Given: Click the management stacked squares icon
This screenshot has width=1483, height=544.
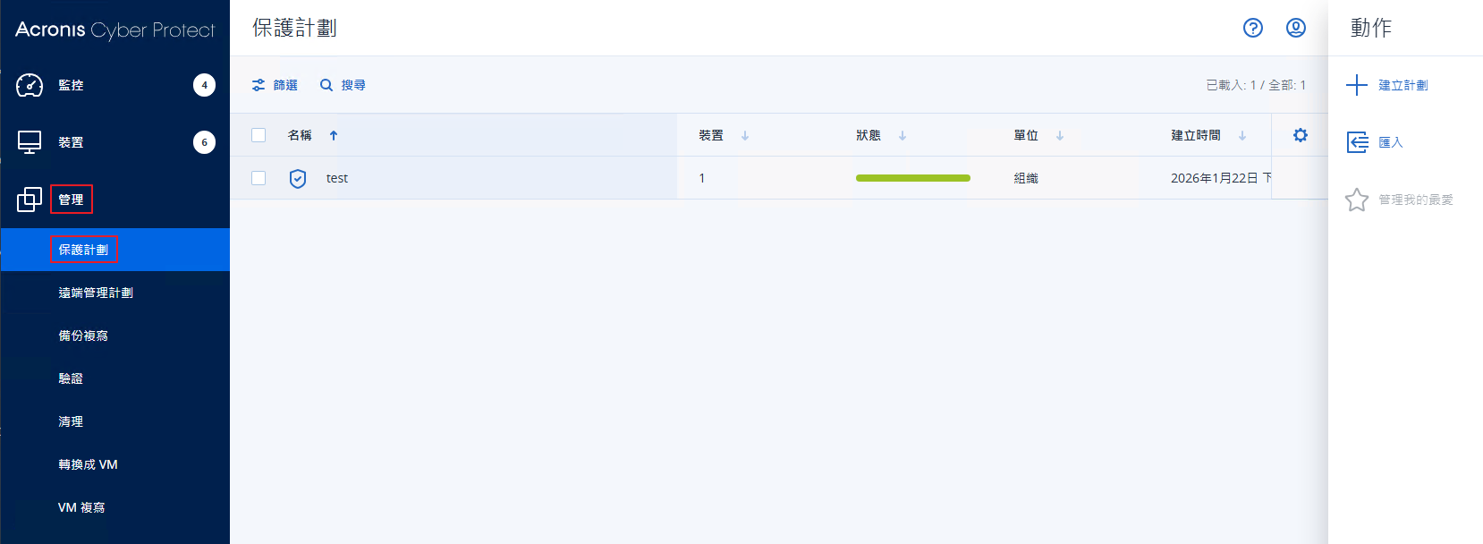Looking at the screenshot, I should click(30, 200).
